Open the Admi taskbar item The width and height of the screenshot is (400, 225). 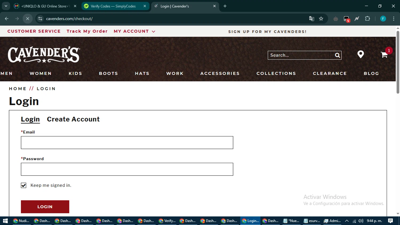tap(332, 221)
